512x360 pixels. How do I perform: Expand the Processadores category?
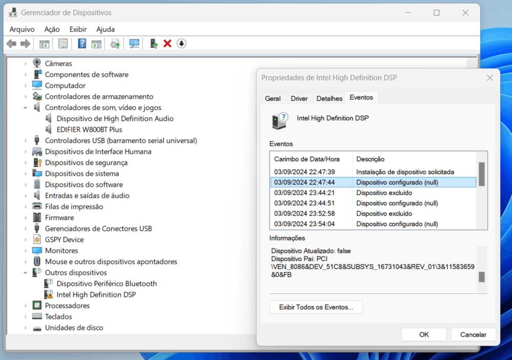(x=25, y=305)
